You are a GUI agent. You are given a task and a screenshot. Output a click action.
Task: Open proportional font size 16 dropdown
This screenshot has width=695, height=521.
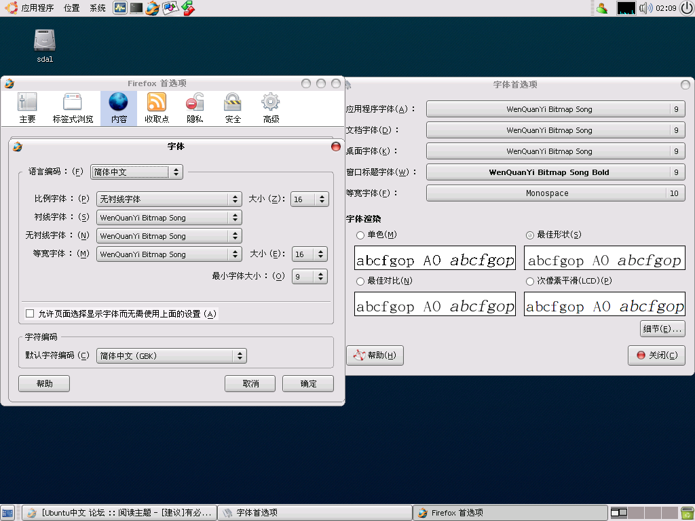coord(309,199)
